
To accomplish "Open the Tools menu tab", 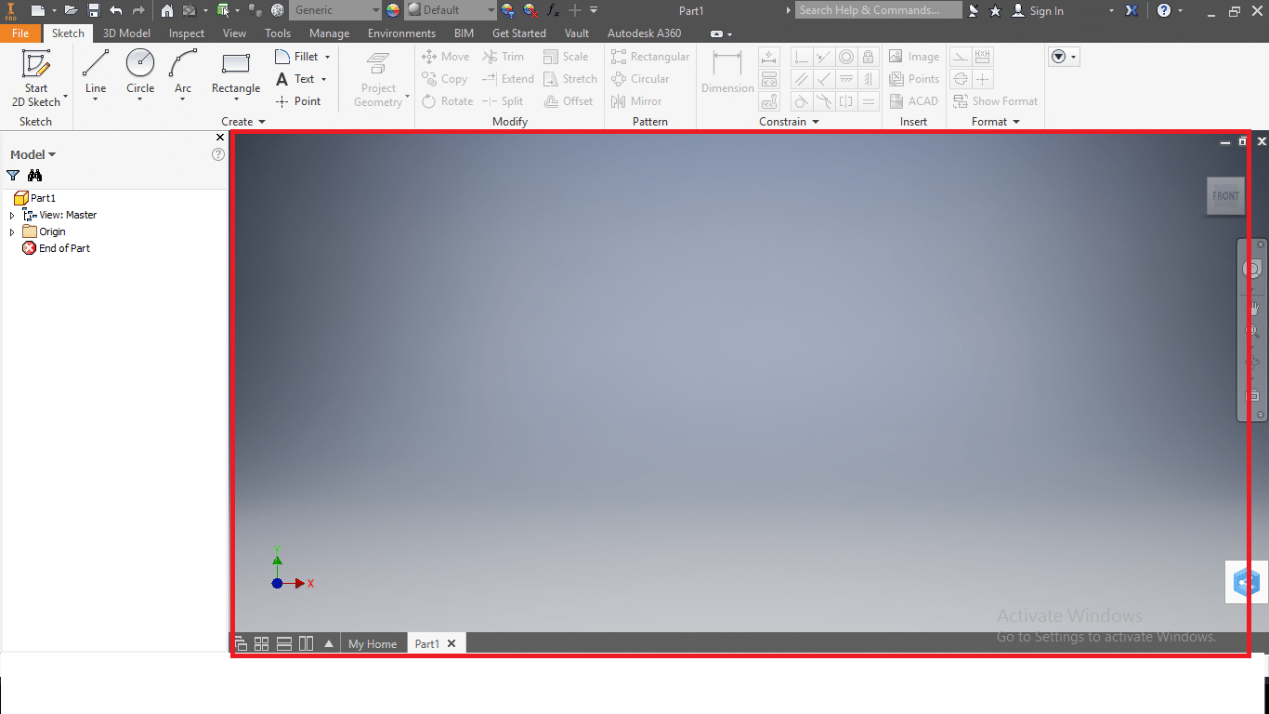I will coord(277,33).
